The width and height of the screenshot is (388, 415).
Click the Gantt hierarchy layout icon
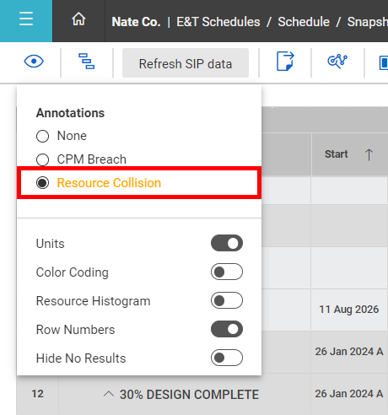[87, 62]
